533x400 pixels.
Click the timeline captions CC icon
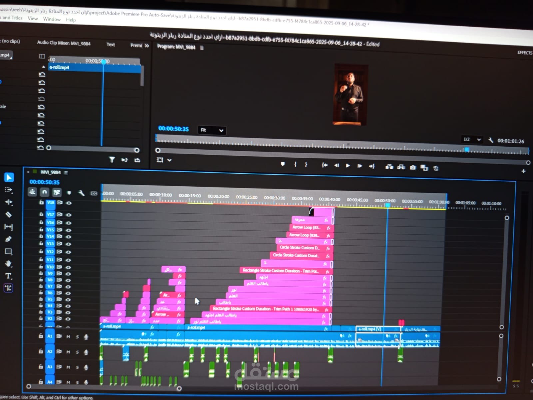pos(94,193)
